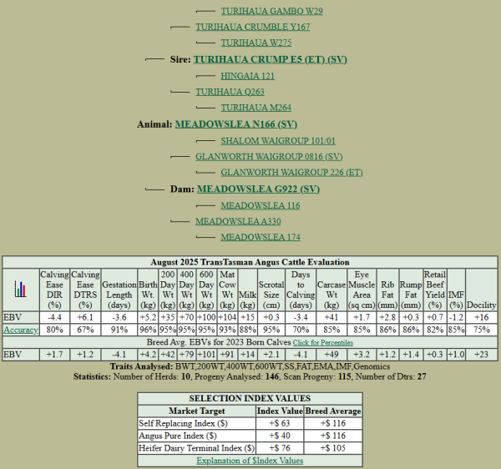Open MEADOWSLEA 116 pedigree link
The height and width of the screenshot is (469, 501).
point(261,205)
